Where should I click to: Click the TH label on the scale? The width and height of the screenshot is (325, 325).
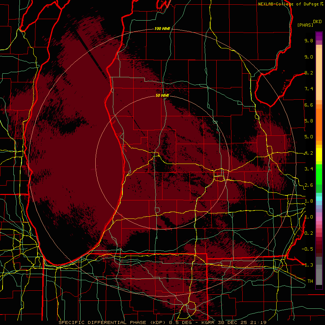point(310,281)
